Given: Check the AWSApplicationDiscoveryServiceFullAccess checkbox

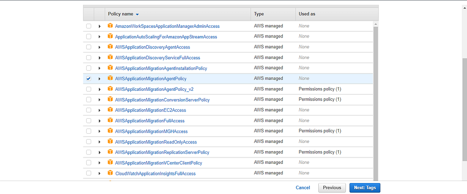Looking at the screenshot, I should [x=88, y=58].
